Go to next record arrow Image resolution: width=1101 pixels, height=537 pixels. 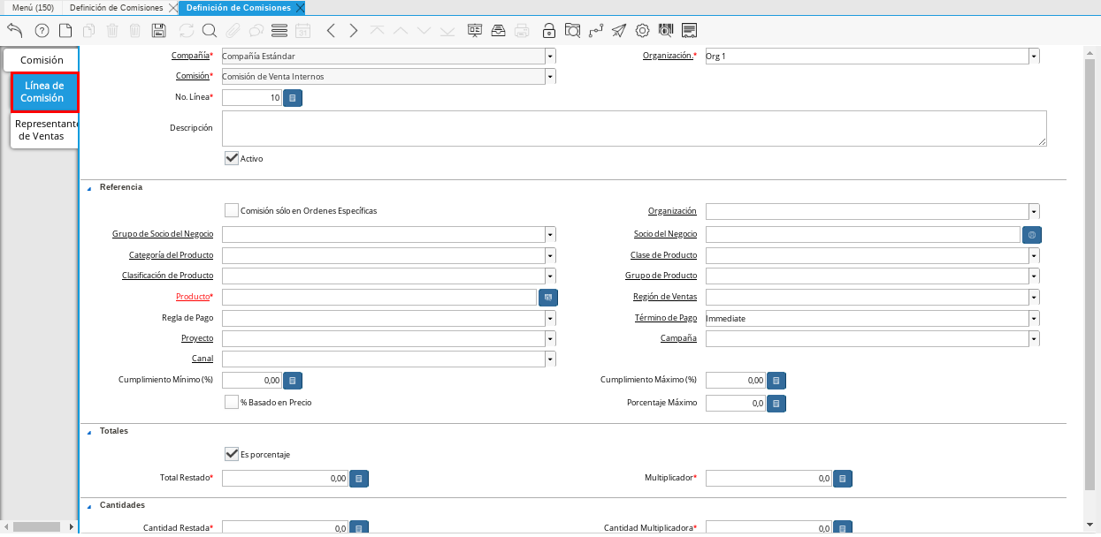(x=354, y=31)
